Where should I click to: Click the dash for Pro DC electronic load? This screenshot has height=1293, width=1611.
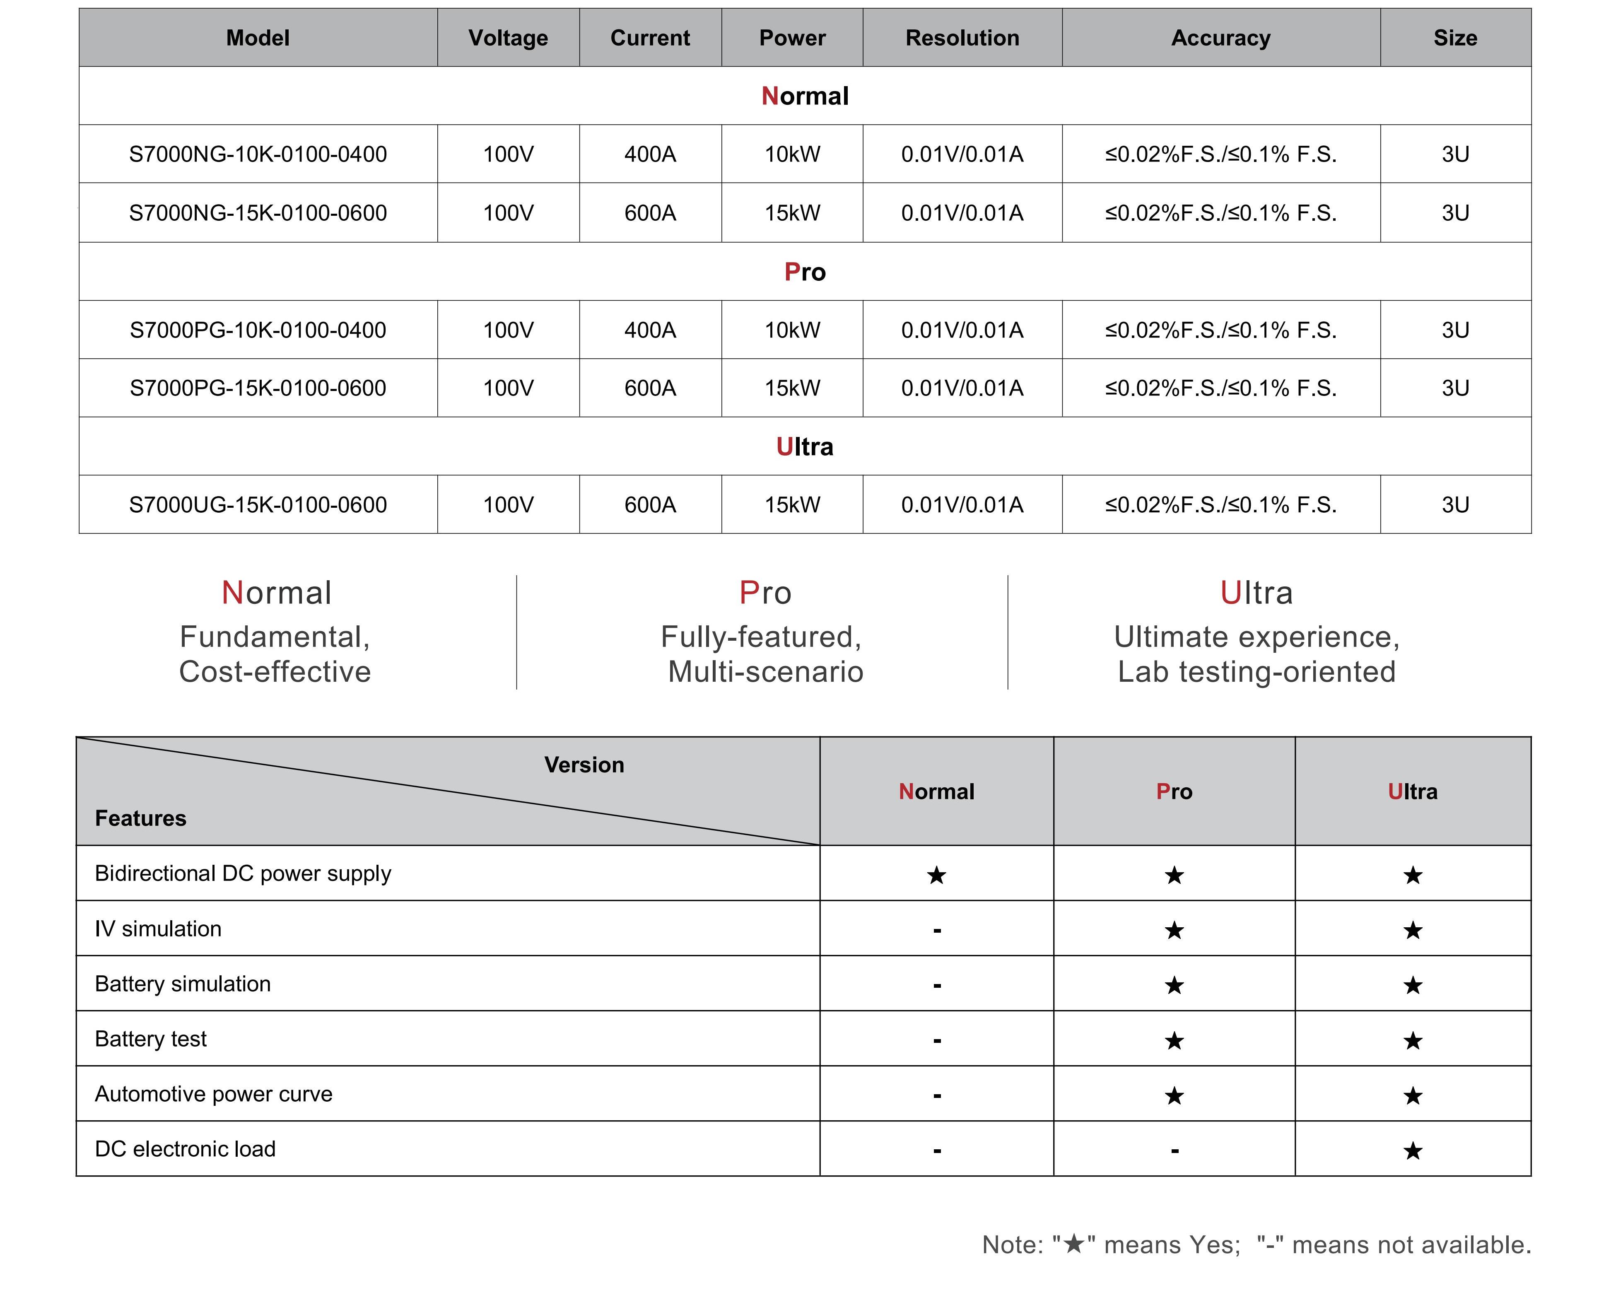point(1174,1150)
